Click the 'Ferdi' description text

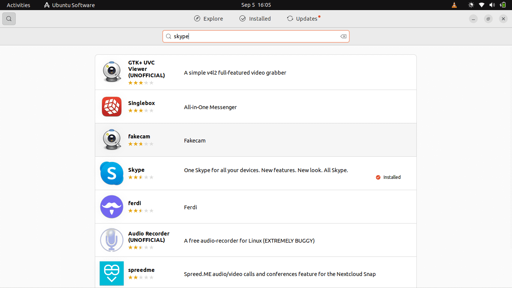pyautogui.click(x=190, y=207)
